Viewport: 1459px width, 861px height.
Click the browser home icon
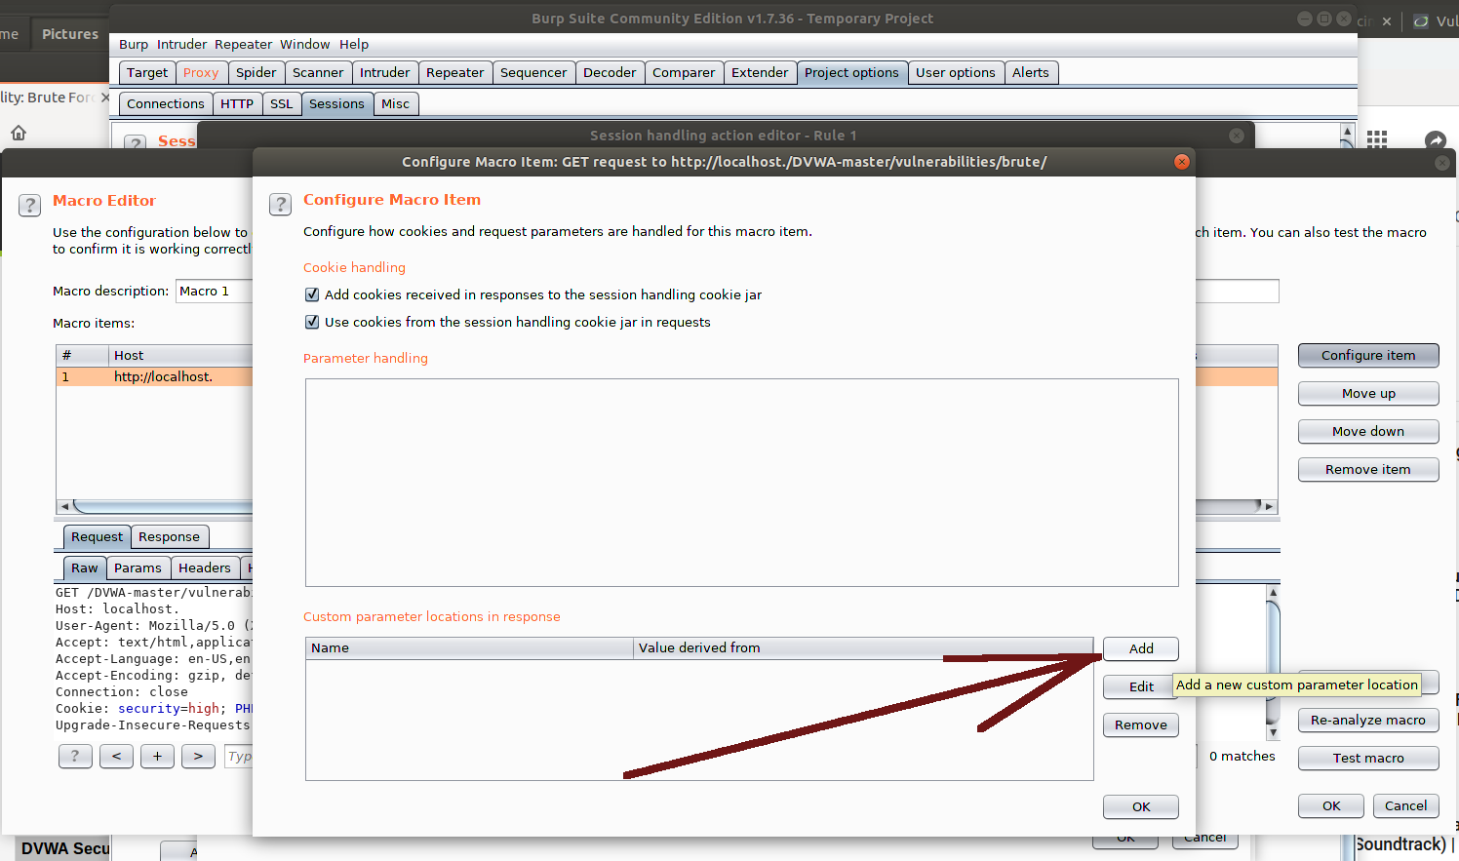click(19, 133)
